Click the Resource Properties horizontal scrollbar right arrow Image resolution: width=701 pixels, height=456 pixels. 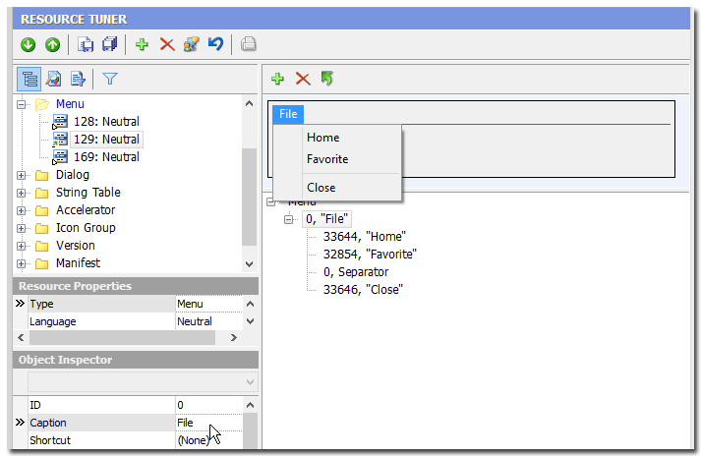coord(233,337)
